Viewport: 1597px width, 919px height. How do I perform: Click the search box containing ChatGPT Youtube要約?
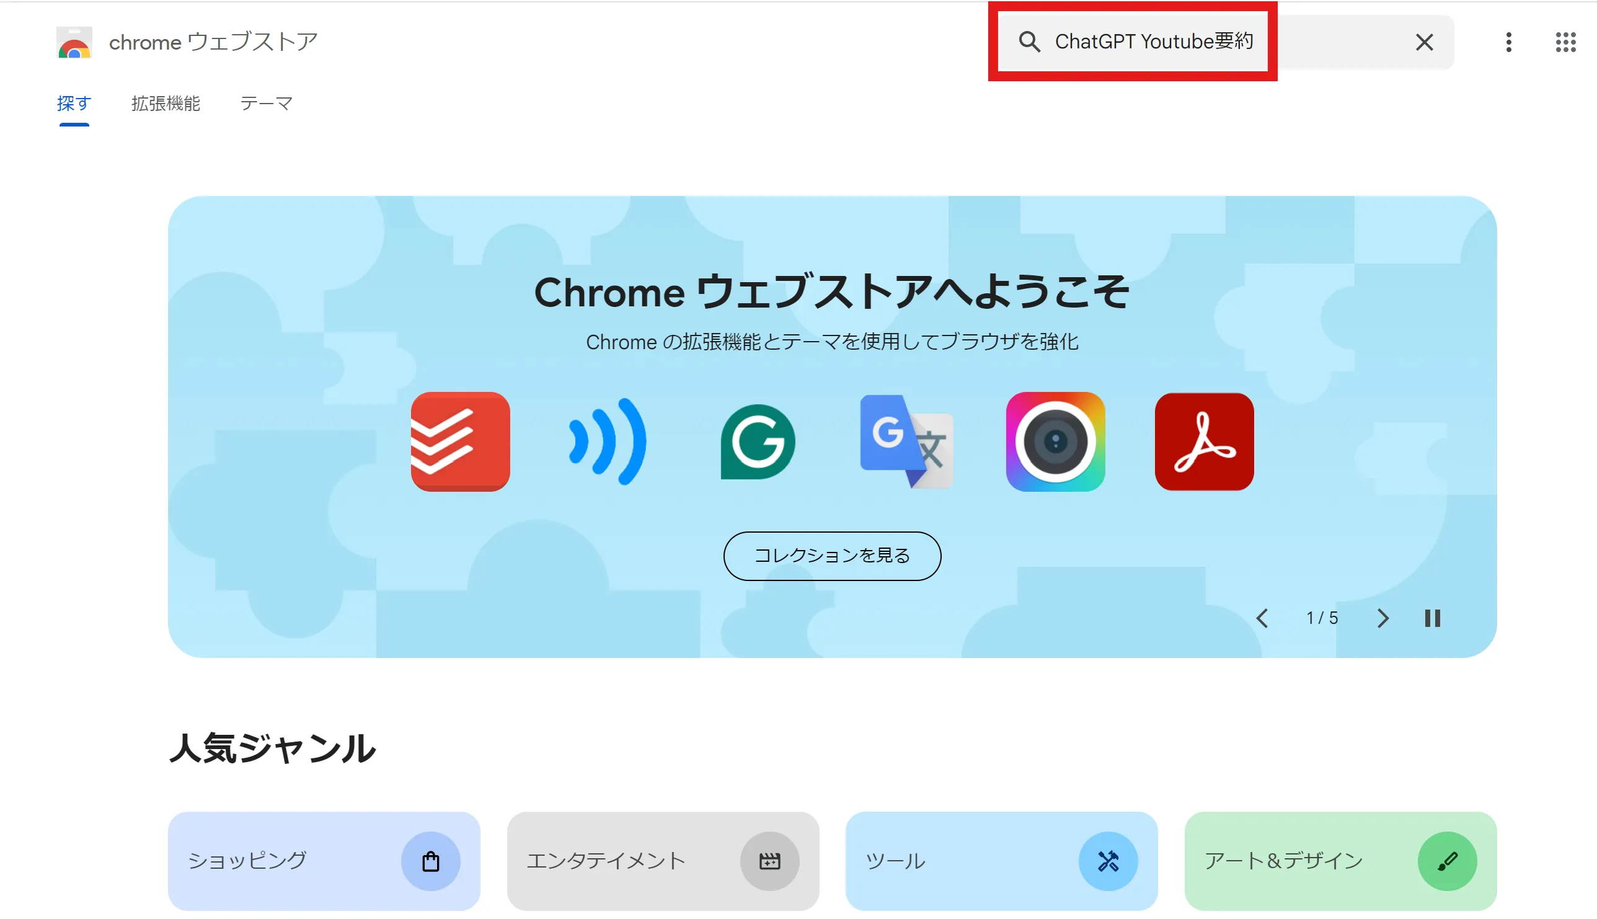tap(1226, 42)
